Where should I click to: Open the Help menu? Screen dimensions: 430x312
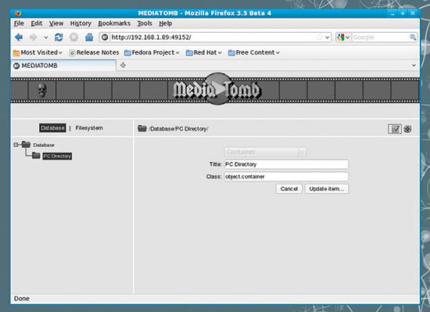[166, 23]
